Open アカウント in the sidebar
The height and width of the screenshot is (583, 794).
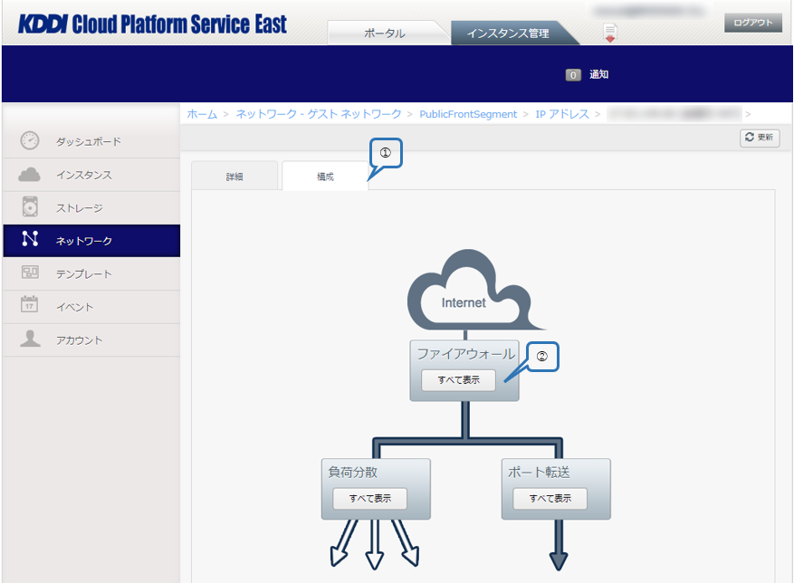pyautogui.click(x=91, y=339)
